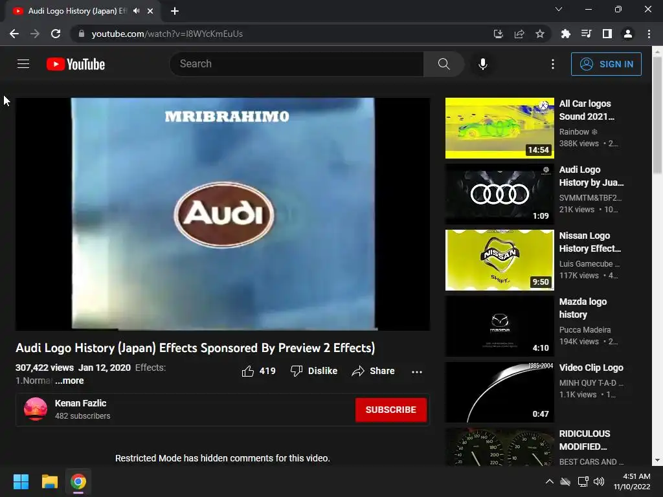Open tab search dropdown chevron
Screen dimensions: 663x497
(x=559, y=9)
